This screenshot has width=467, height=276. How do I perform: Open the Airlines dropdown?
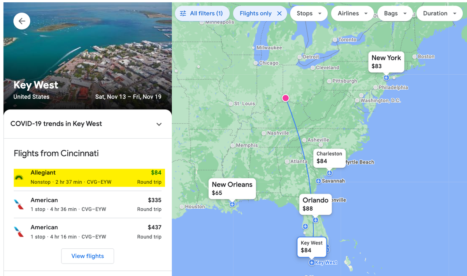pyautogui.click(x=352, y=13)
